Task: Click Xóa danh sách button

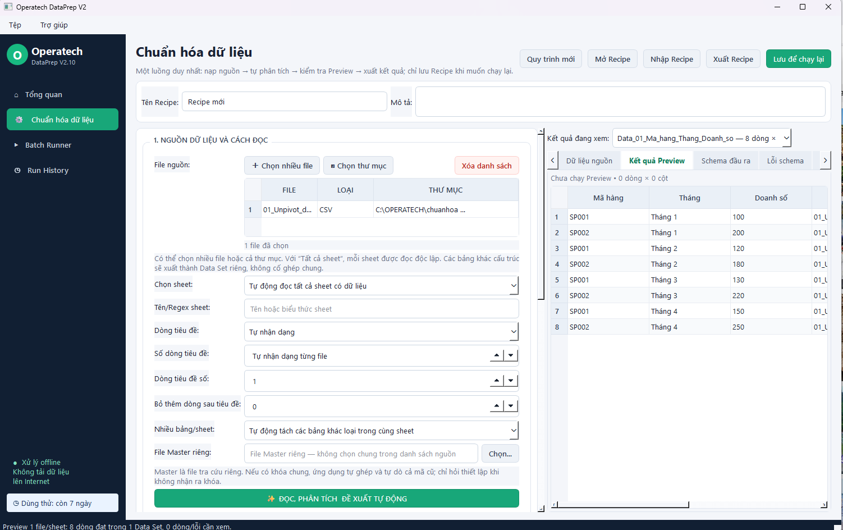Action: point(487,166)
